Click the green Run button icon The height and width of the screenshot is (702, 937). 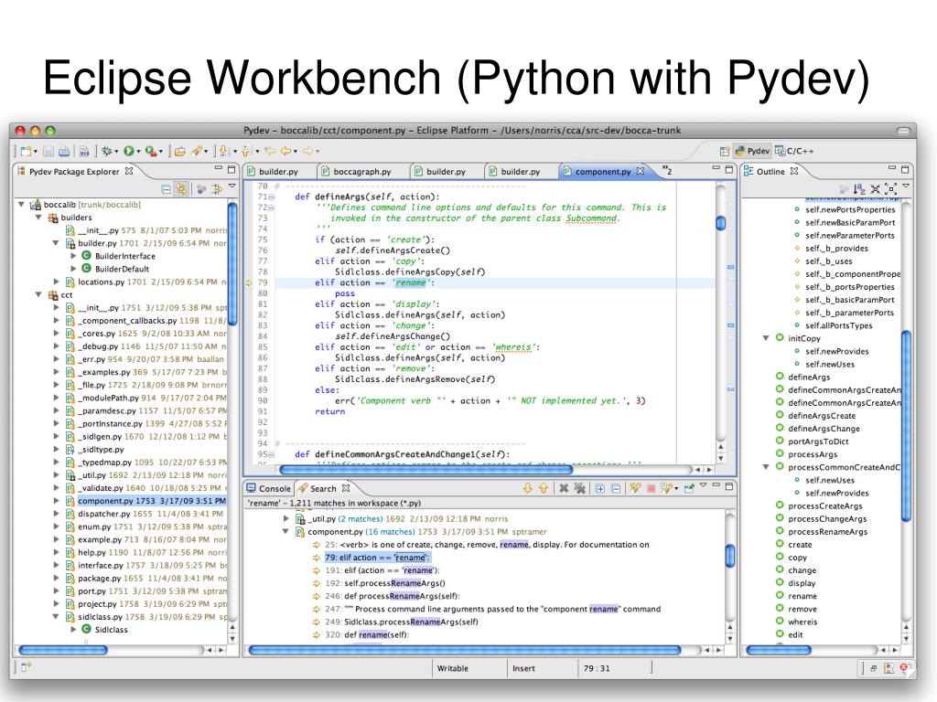click(129, 151)
